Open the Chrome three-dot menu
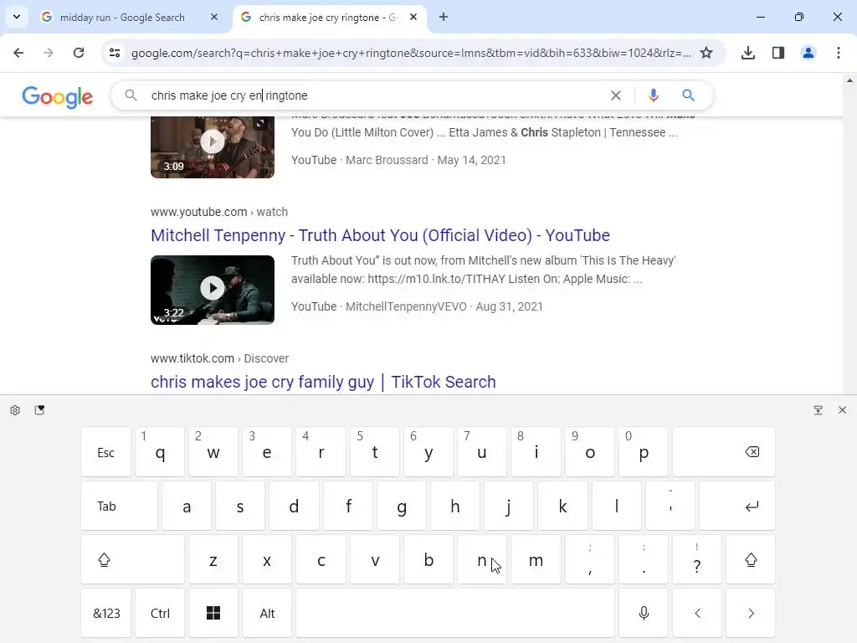857x643 pixels. pyautogui.click(x=839, y=53)
